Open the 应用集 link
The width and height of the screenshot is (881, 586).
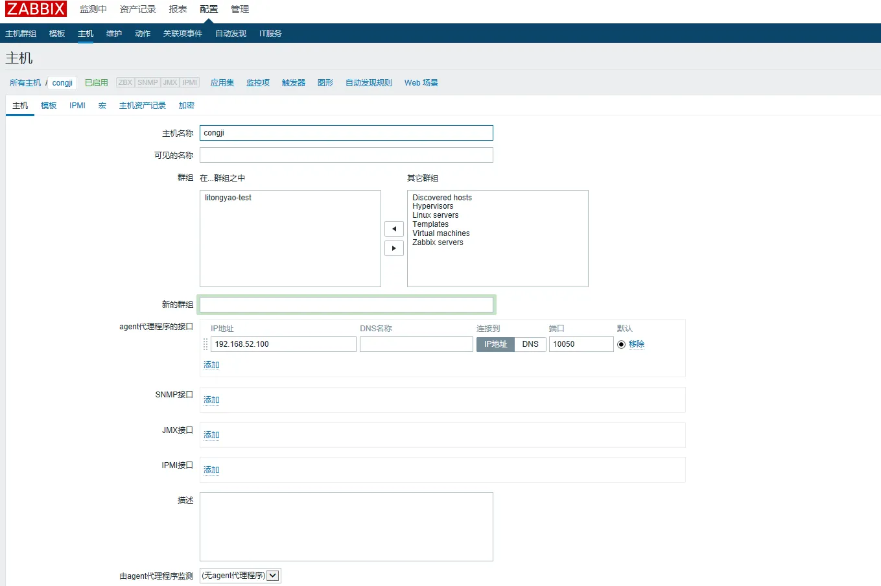pos(222,83)
